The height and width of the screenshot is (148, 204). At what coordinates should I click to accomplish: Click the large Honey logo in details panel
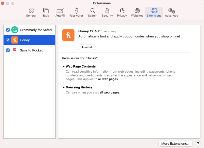coord(68,35)
